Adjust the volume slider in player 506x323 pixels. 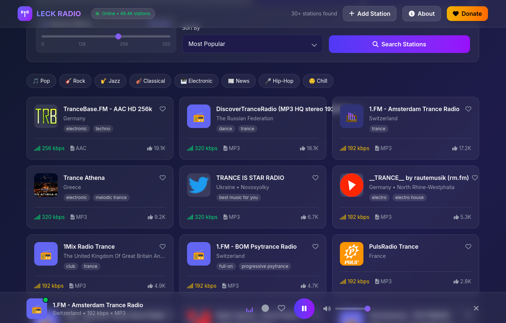point(352,309)
